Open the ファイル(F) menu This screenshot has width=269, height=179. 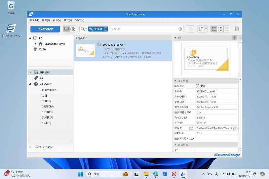[x=34, y=20]
